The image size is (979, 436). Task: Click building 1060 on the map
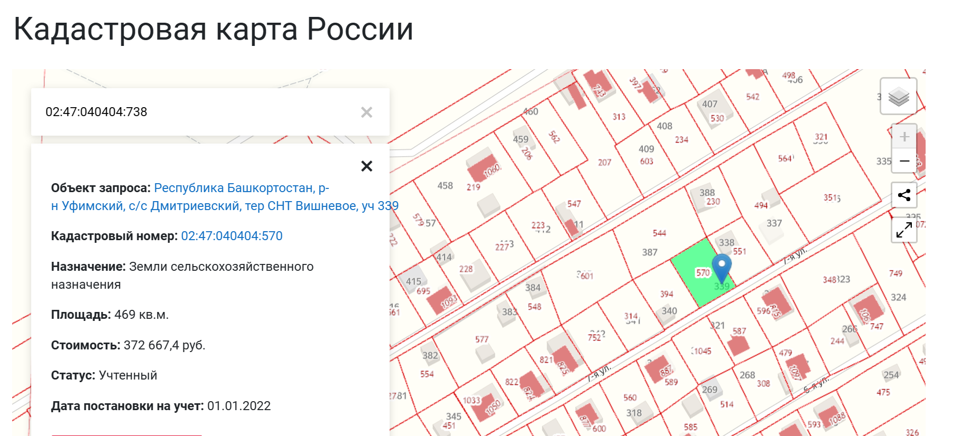pos(491,170)
